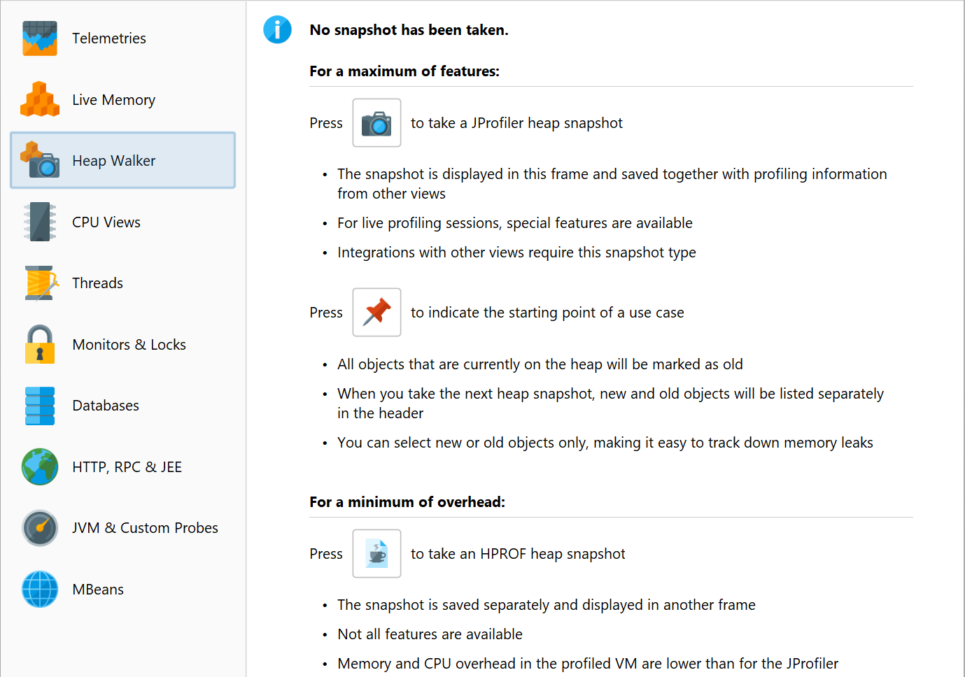The image size is (965, 677).
Task: Go to the MBeans label
Action: [x=98, y=589]
